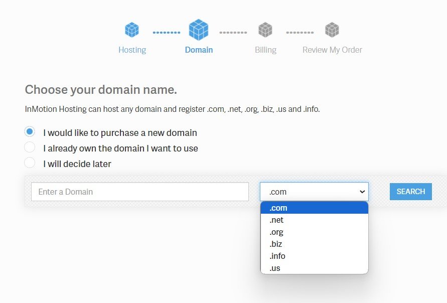
Task: Open the Billing step label
Action: pos(265,50)
